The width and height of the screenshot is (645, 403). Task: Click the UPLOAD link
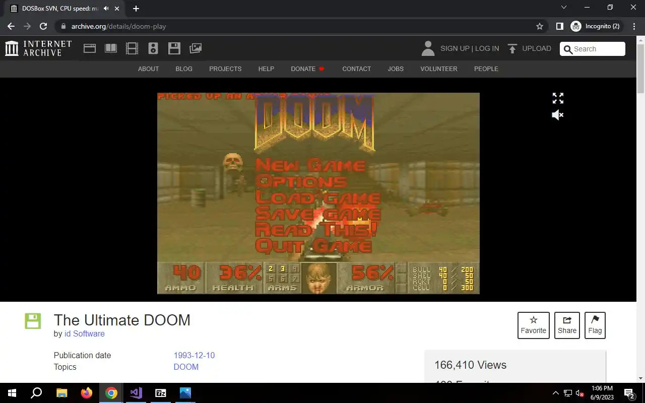[537, 48]
